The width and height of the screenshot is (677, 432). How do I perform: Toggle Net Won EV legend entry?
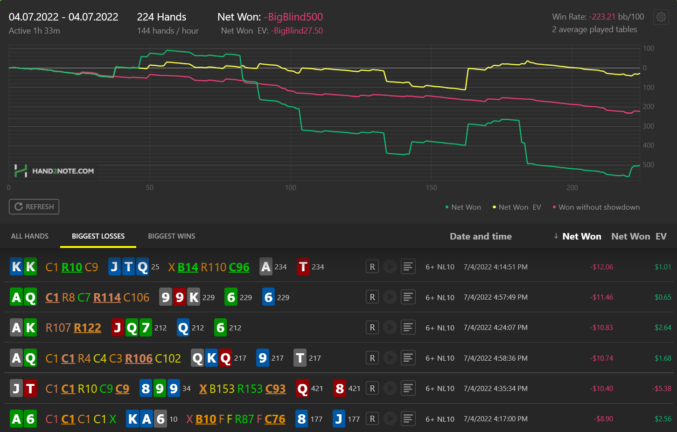pos(517,207)
